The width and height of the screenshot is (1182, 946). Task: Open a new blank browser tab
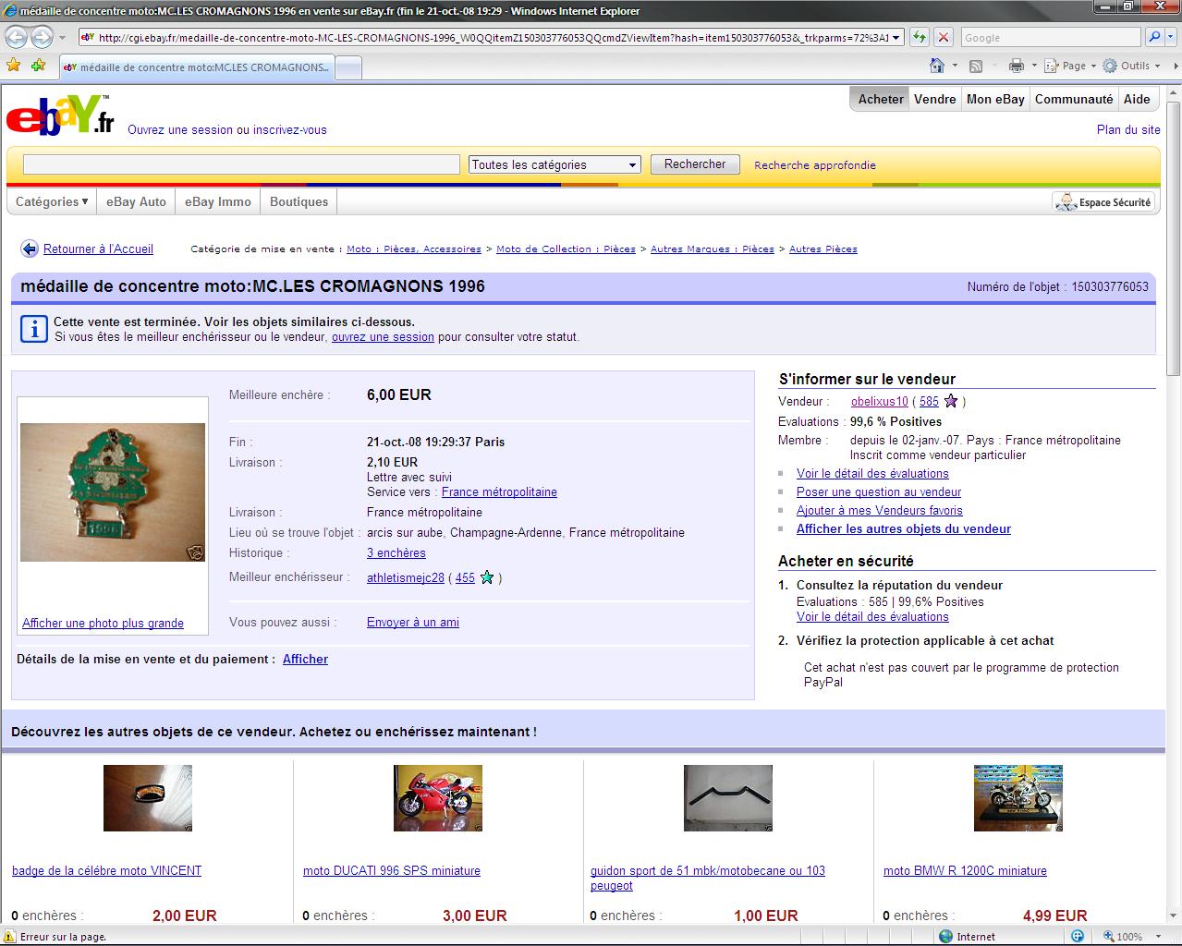(347, 68)
